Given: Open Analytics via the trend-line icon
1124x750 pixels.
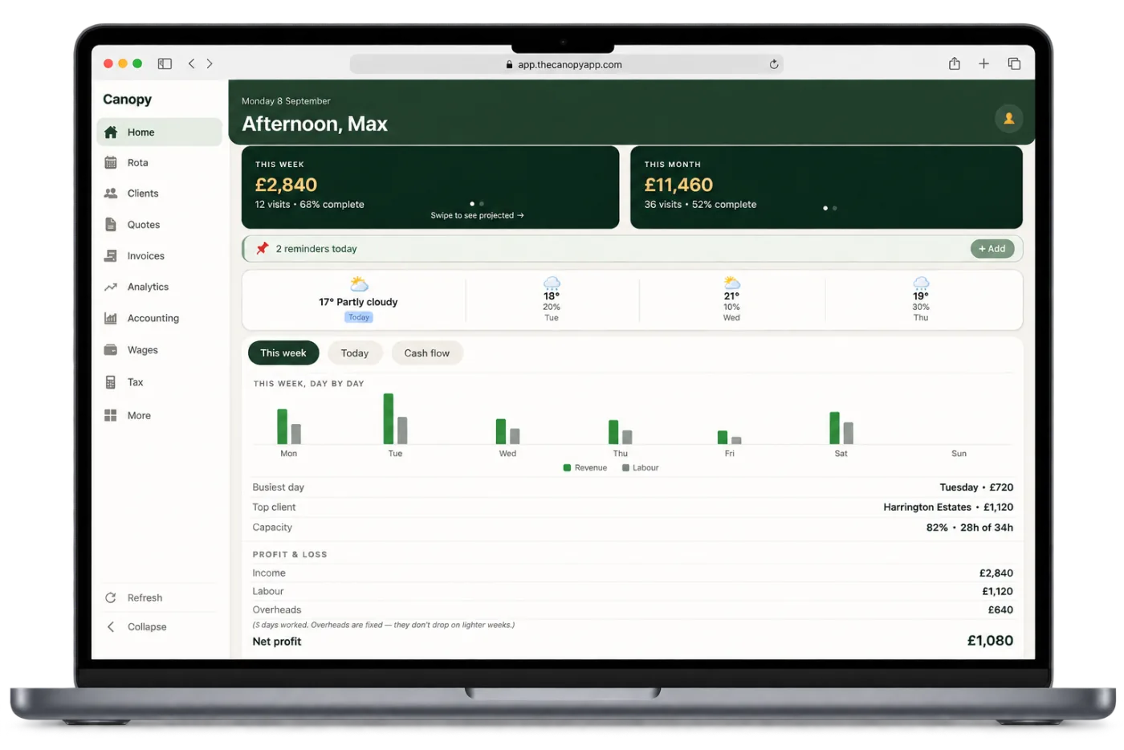Looking at the screenshot, I should coord(111,287).
